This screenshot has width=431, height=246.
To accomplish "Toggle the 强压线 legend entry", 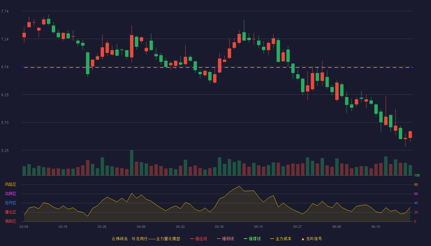I will [x=199, y=239].
